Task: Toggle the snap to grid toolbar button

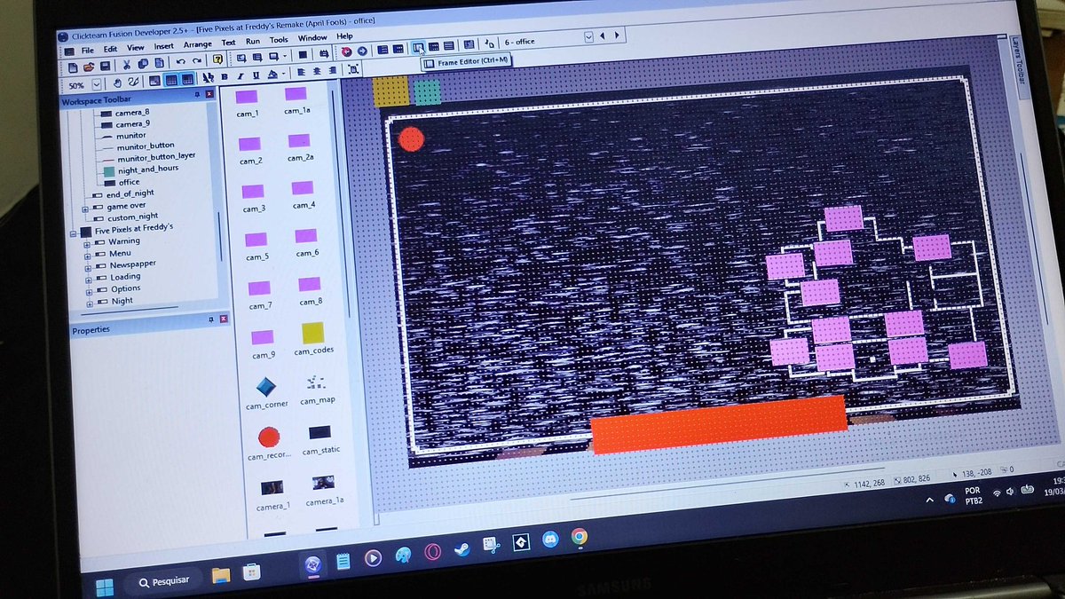Action: pyautogui.click(x=187, y=79)
